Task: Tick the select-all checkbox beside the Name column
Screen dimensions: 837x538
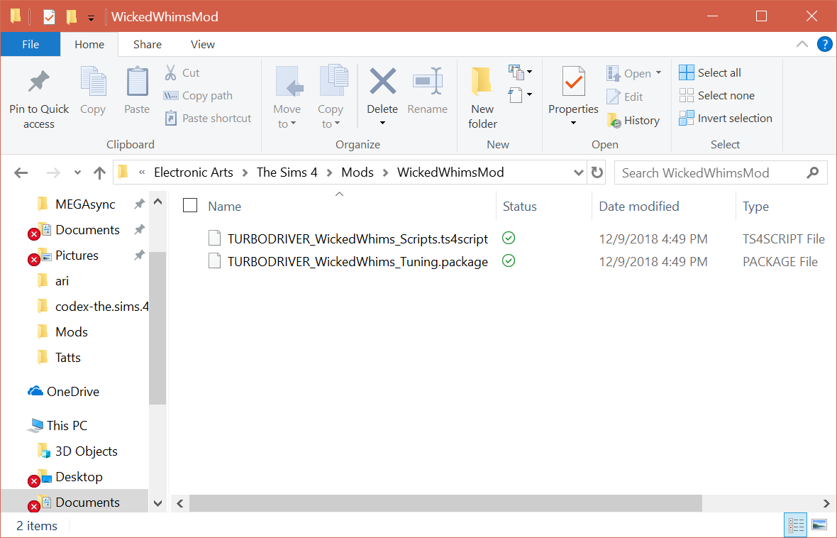Action: pos(190,206)
